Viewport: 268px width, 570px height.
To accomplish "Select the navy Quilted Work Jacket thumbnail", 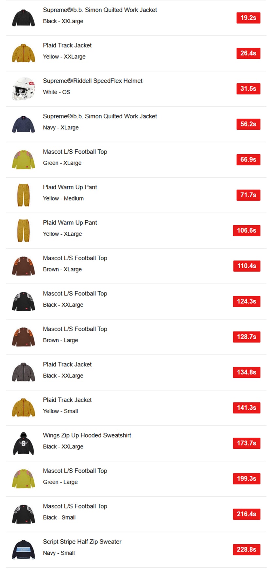I will (24, 124).
